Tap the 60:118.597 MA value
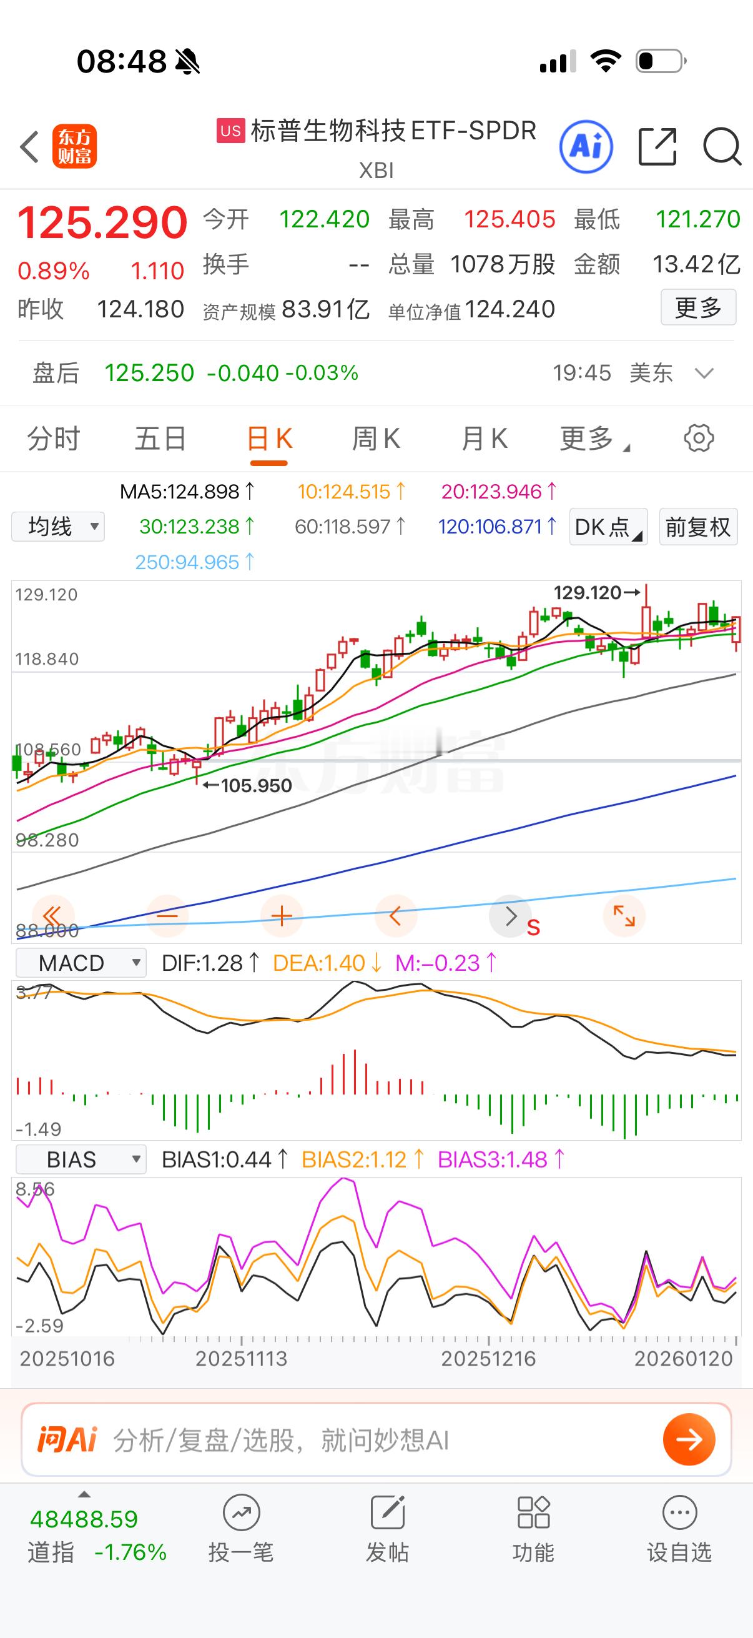Viewport: 753px width, 1638px height. tap(351, 527)
